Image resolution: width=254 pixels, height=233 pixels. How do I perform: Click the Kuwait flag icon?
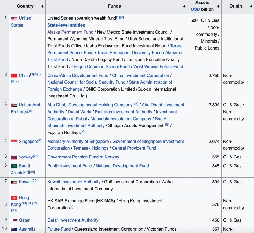pos(14,182)
